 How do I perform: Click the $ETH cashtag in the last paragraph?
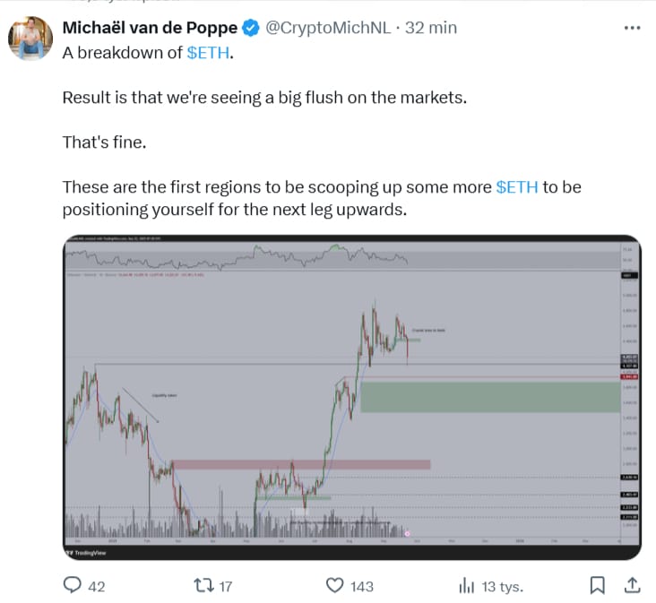point(517,187)
